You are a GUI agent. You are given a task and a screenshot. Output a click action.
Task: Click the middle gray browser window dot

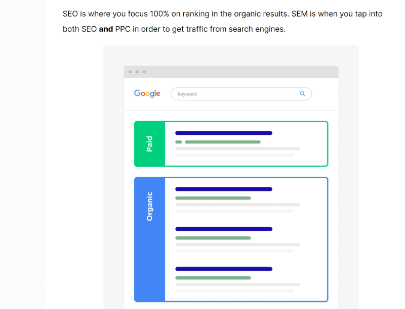click(x=137, y=72)
